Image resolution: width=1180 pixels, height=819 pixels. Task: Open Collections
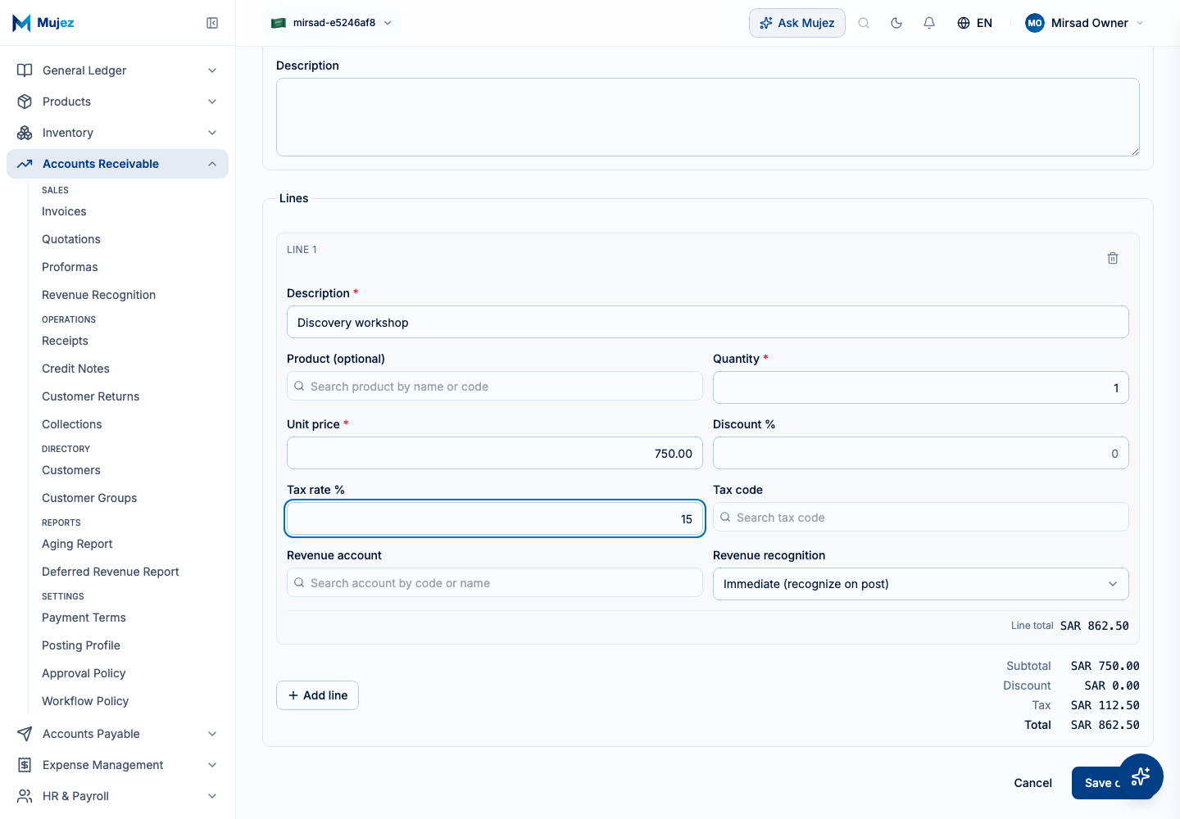pyautogui.click(x=72, y=424)
